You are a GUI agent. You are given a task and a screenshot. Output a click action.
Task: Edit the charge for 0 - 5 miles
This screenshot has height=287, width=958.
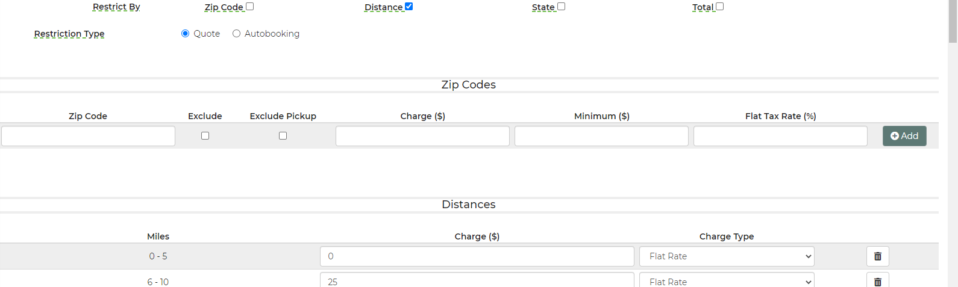click(x=477, y=256)
